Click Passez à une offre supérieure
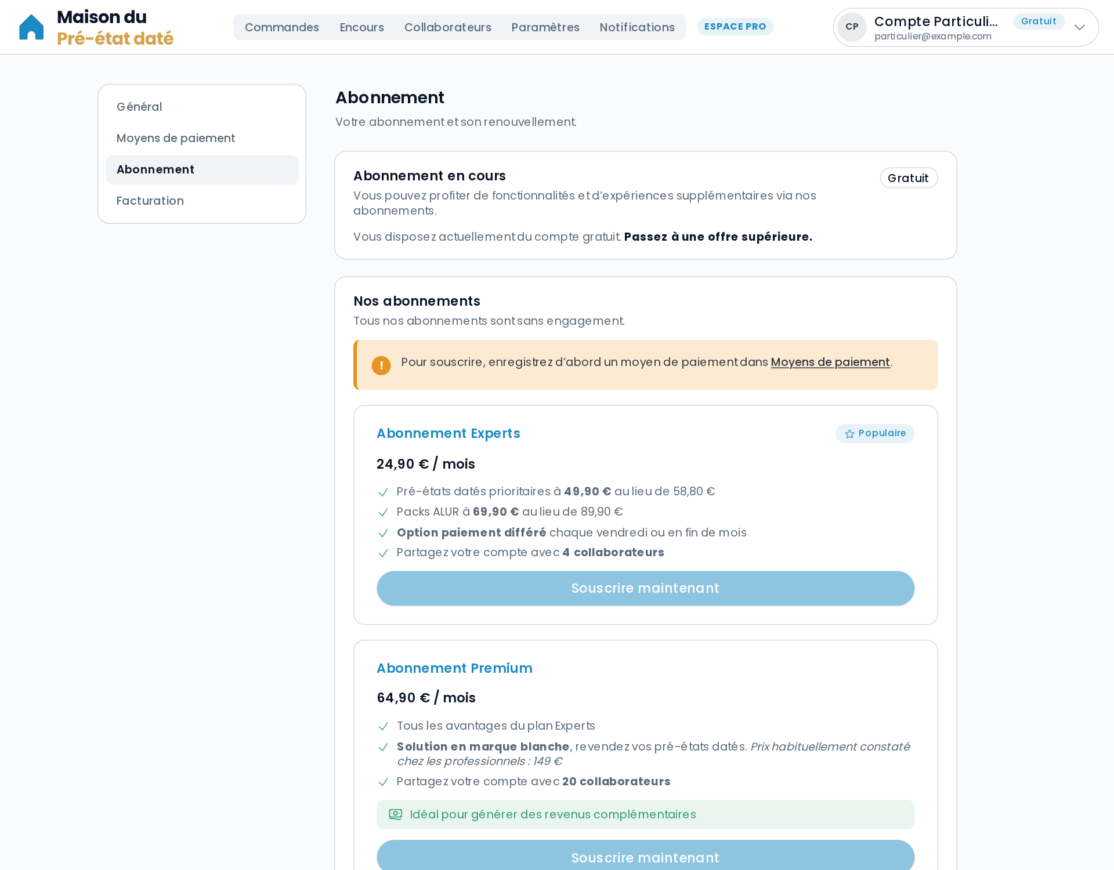This screenshot has height=870, width=1114. coord(718,237)
